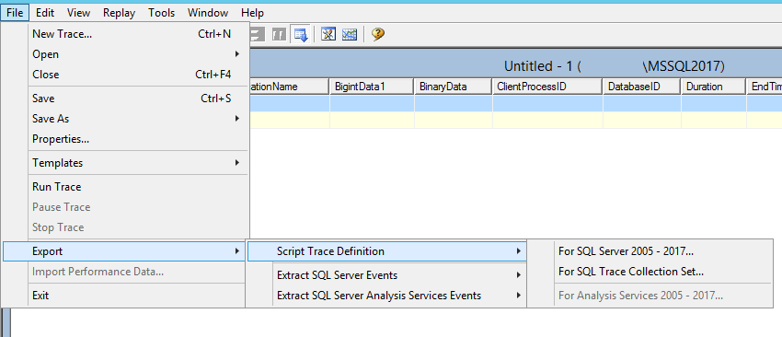
Task: Click the partially hidden ApplicationName column header
Action: 289,87
